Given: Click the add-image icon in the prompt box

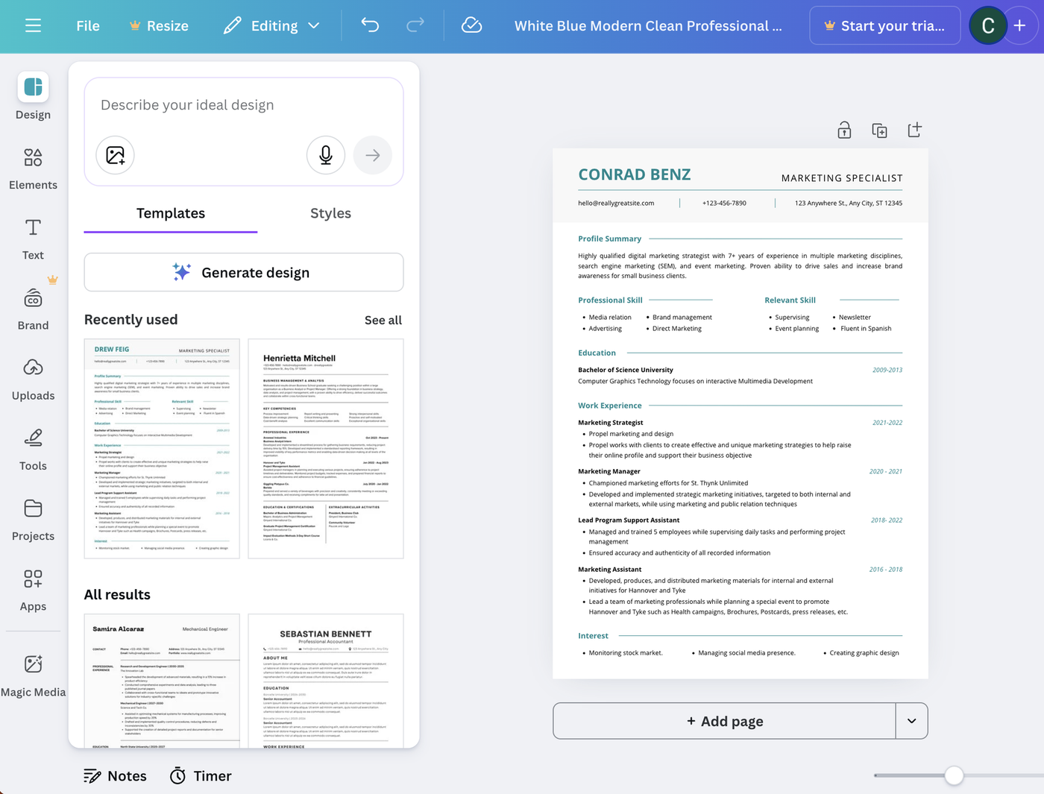Looking at the screenshot, I should tap(115, 155).
